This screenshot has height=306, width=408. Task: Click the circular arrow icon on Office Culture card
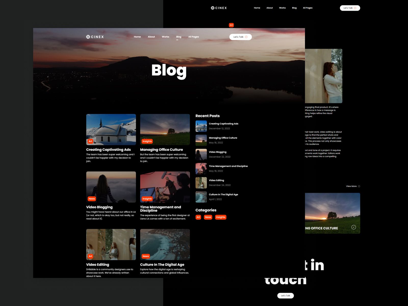[353, 227]
